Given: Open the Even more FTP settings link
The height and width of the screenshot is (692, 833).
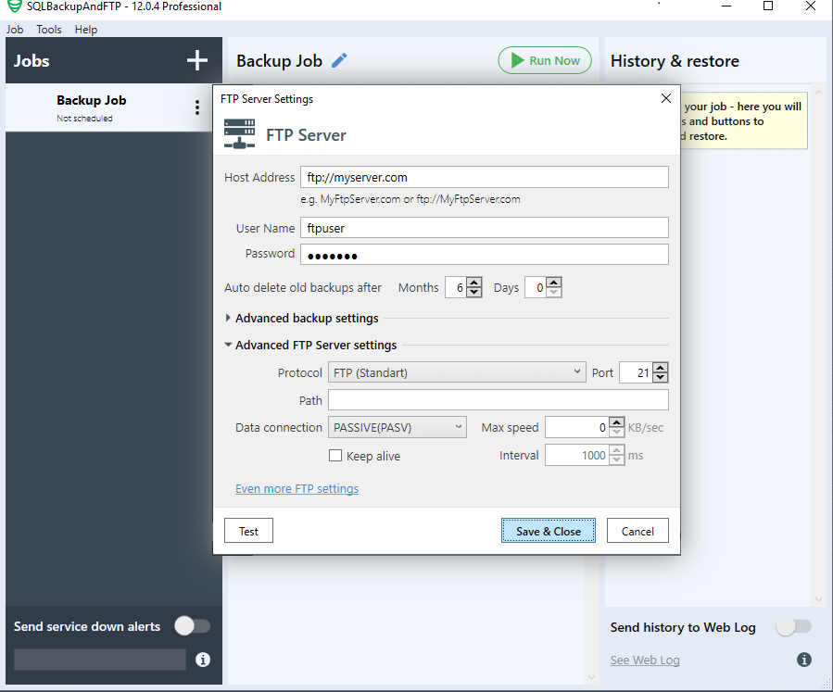Looking at the screenshot, I should 297,488.
